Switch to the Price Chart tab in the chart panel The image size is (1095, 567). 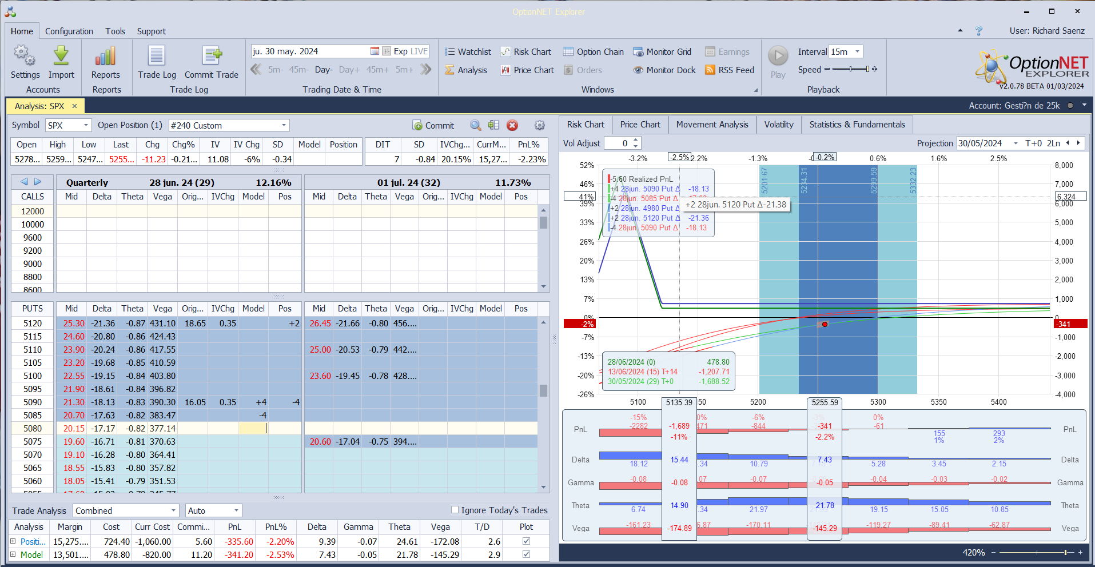[640, 125]
